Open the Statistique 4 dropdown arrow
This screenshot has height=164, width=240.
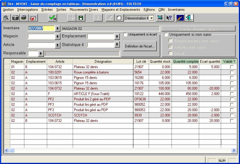coord(117,45)
